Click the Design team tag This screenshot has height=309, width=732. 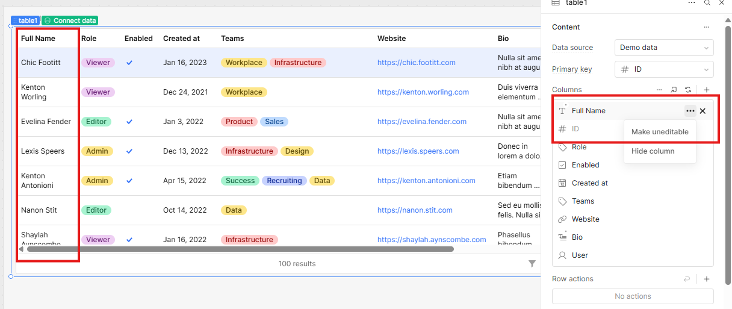pyautogui.click(x=297, y=151)
